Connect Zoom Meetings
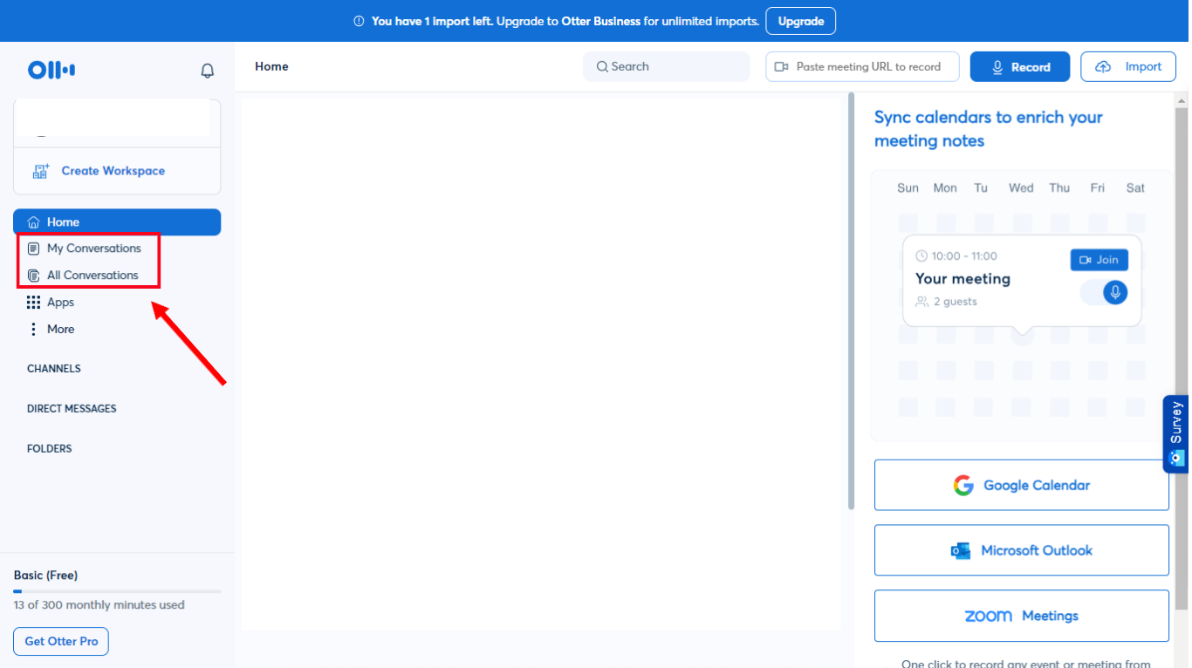Viewport: 1192px width, 668px height. coord(1022,616)
